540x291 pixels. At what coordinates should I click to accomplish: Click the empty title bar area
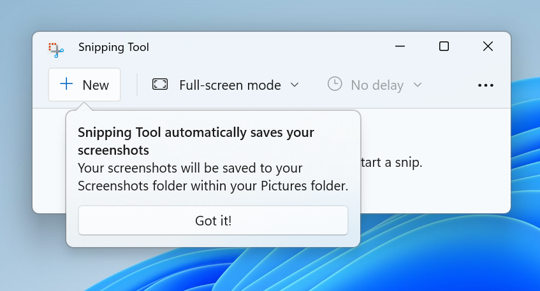point(268,46)
